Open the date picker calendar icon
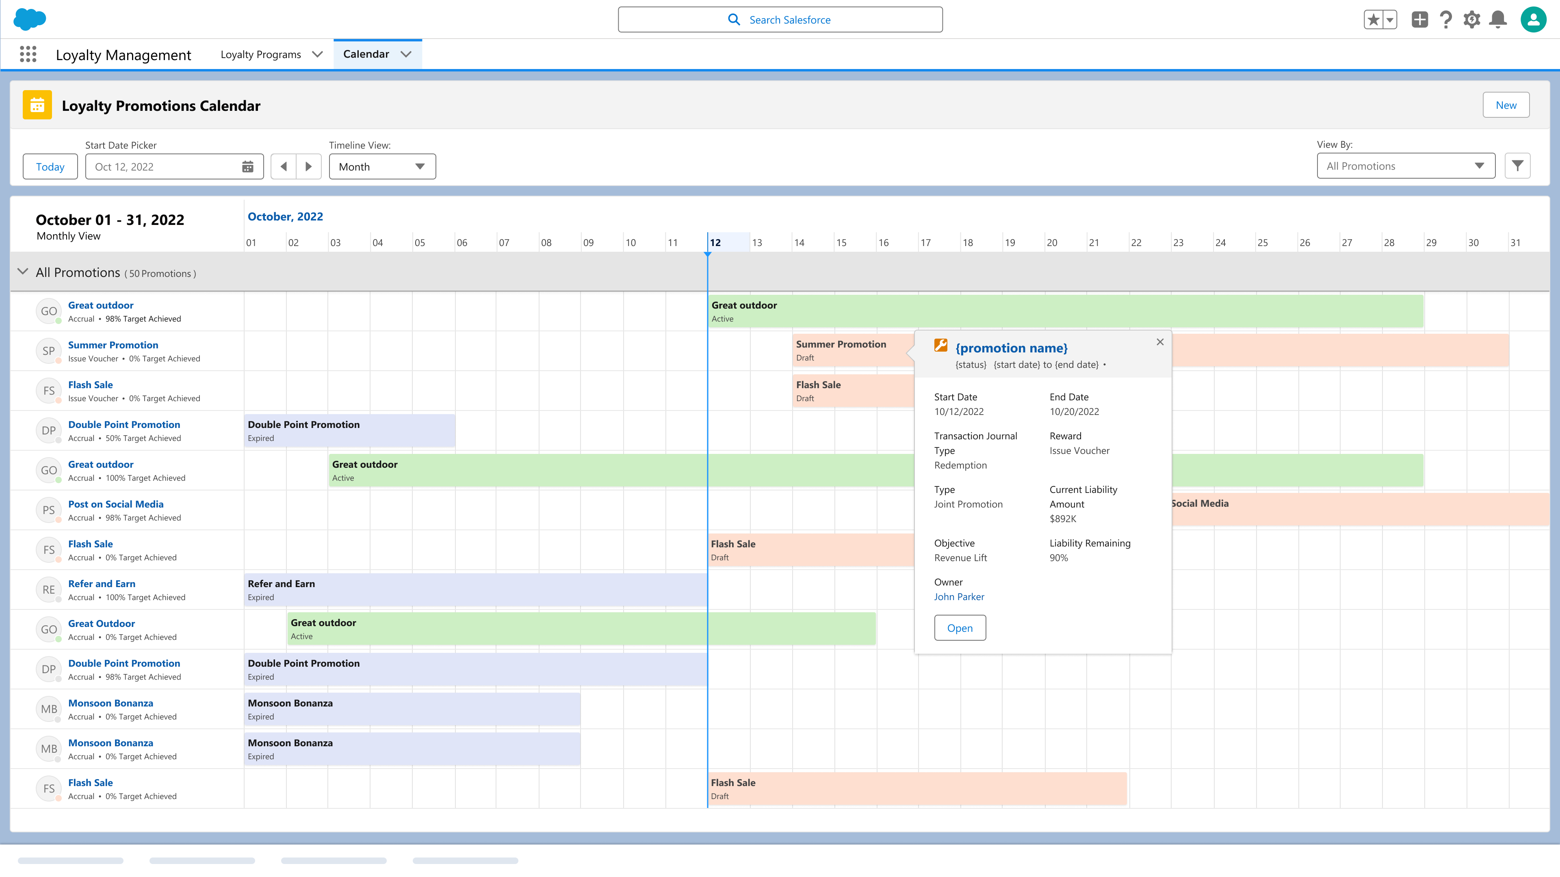Image resolution: width=1560 pixels, height=877 pixels. coord(248,166)
